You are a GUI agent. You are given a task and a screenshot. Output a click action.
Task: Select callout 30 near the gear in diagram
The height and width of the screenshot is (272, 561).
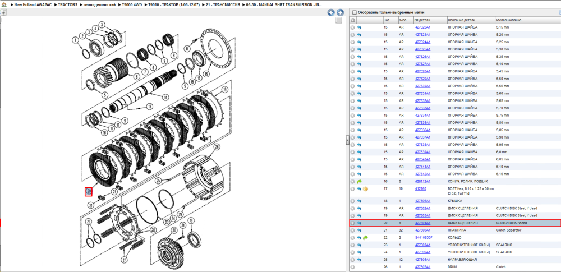coord(174,230)
